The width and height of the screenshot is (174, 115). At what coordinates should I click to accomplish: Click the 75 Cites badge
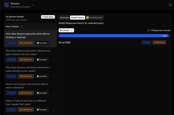11,43
